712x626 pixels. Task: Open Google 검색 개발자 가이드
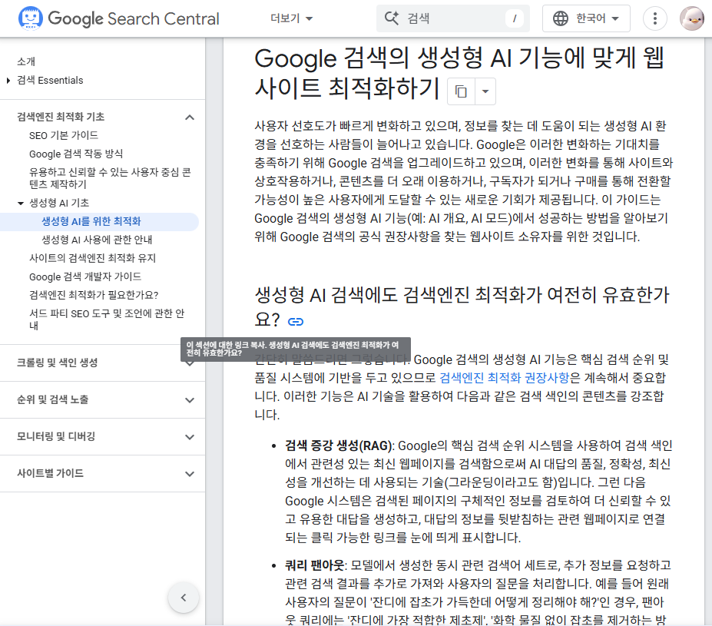click(85, 277)
